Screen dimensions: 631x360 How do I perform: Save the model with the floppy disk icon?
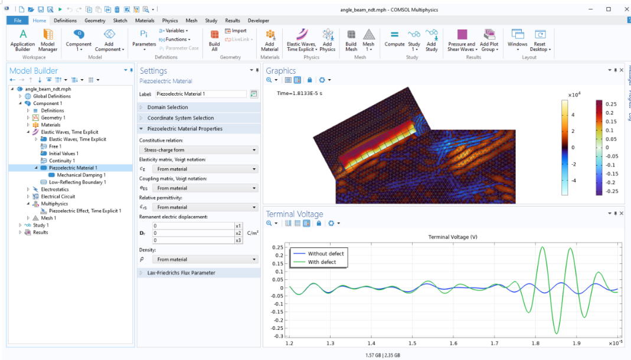click(41, 9)
